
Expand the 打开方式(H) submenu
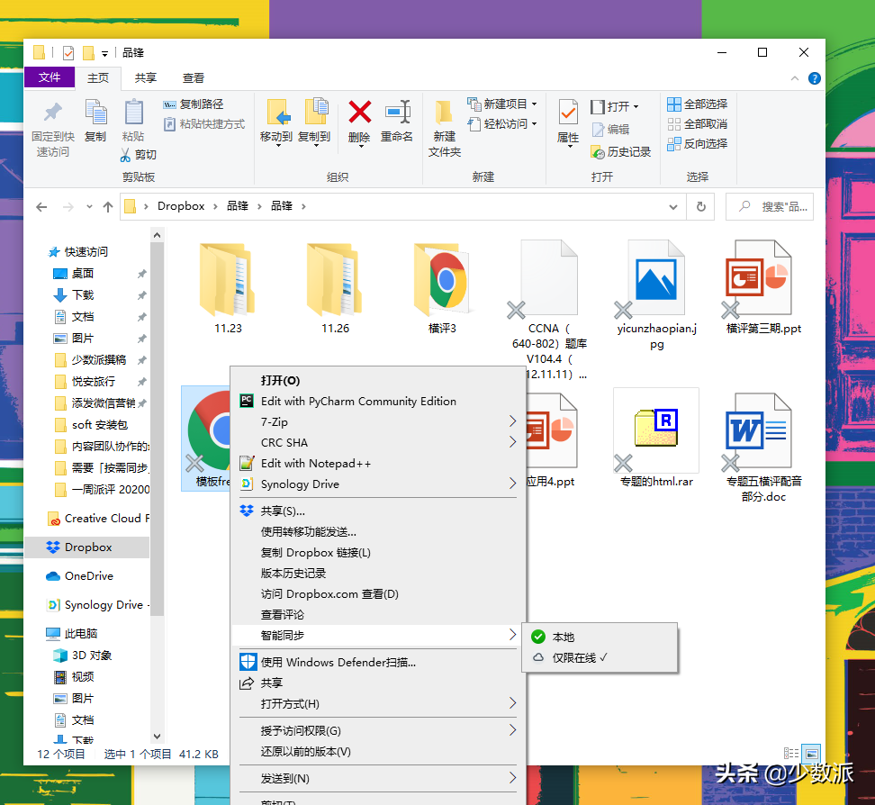click(512, 703)
